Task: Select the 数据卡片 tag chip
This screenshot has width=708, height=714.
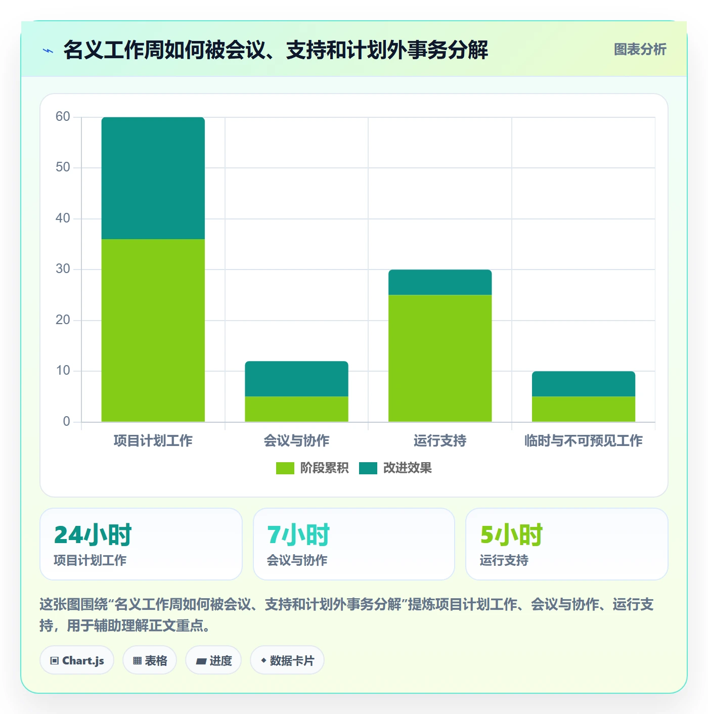Action: pyautogui.click(x=287, y=660)
